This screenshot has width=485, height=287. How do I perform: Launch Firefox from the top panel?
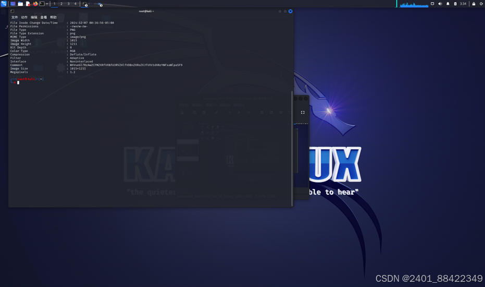(x=35, y=4)
